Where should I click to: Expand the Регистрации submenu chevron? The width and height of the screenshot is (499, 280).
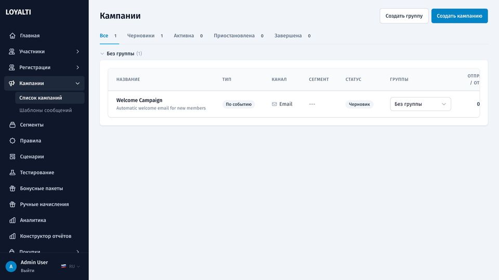pyautogui.click(x=77, y=67)
